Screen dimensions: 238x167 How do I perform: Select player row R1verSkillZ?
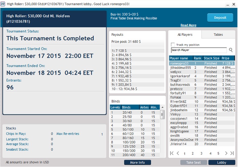[x=202, y=102]
